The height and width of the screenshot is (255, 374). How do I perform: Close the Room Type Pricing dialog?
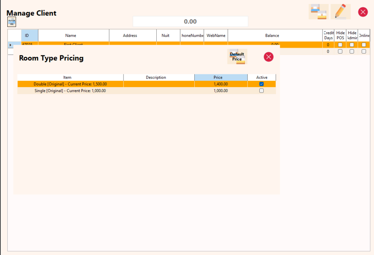[268, 56]
